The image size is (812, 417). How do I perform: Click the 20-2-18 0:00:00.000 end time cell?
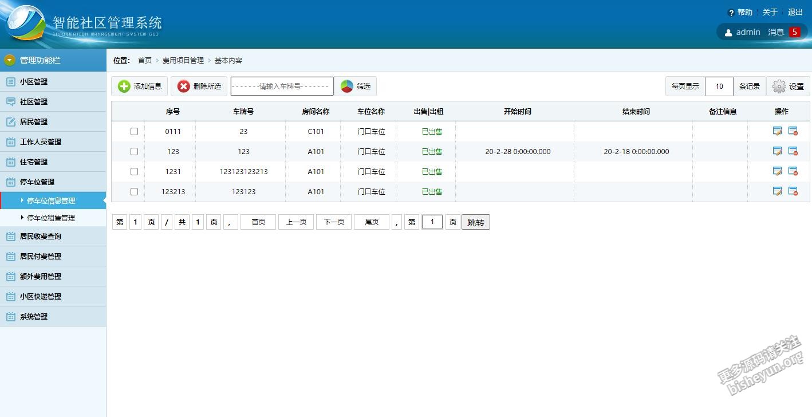(636, 151)
